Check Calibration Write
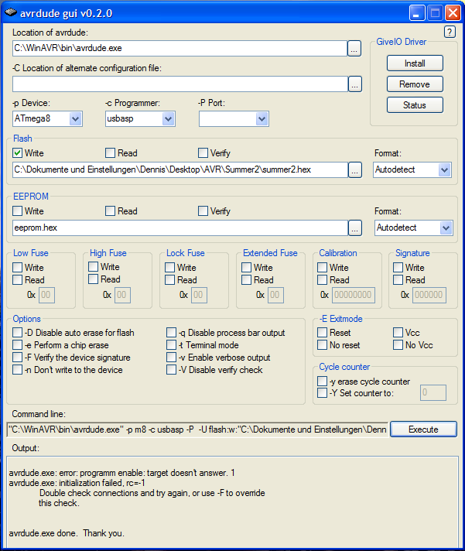This screenshot has width=465, height=551. pyautogui.click(x=322, y=268)
